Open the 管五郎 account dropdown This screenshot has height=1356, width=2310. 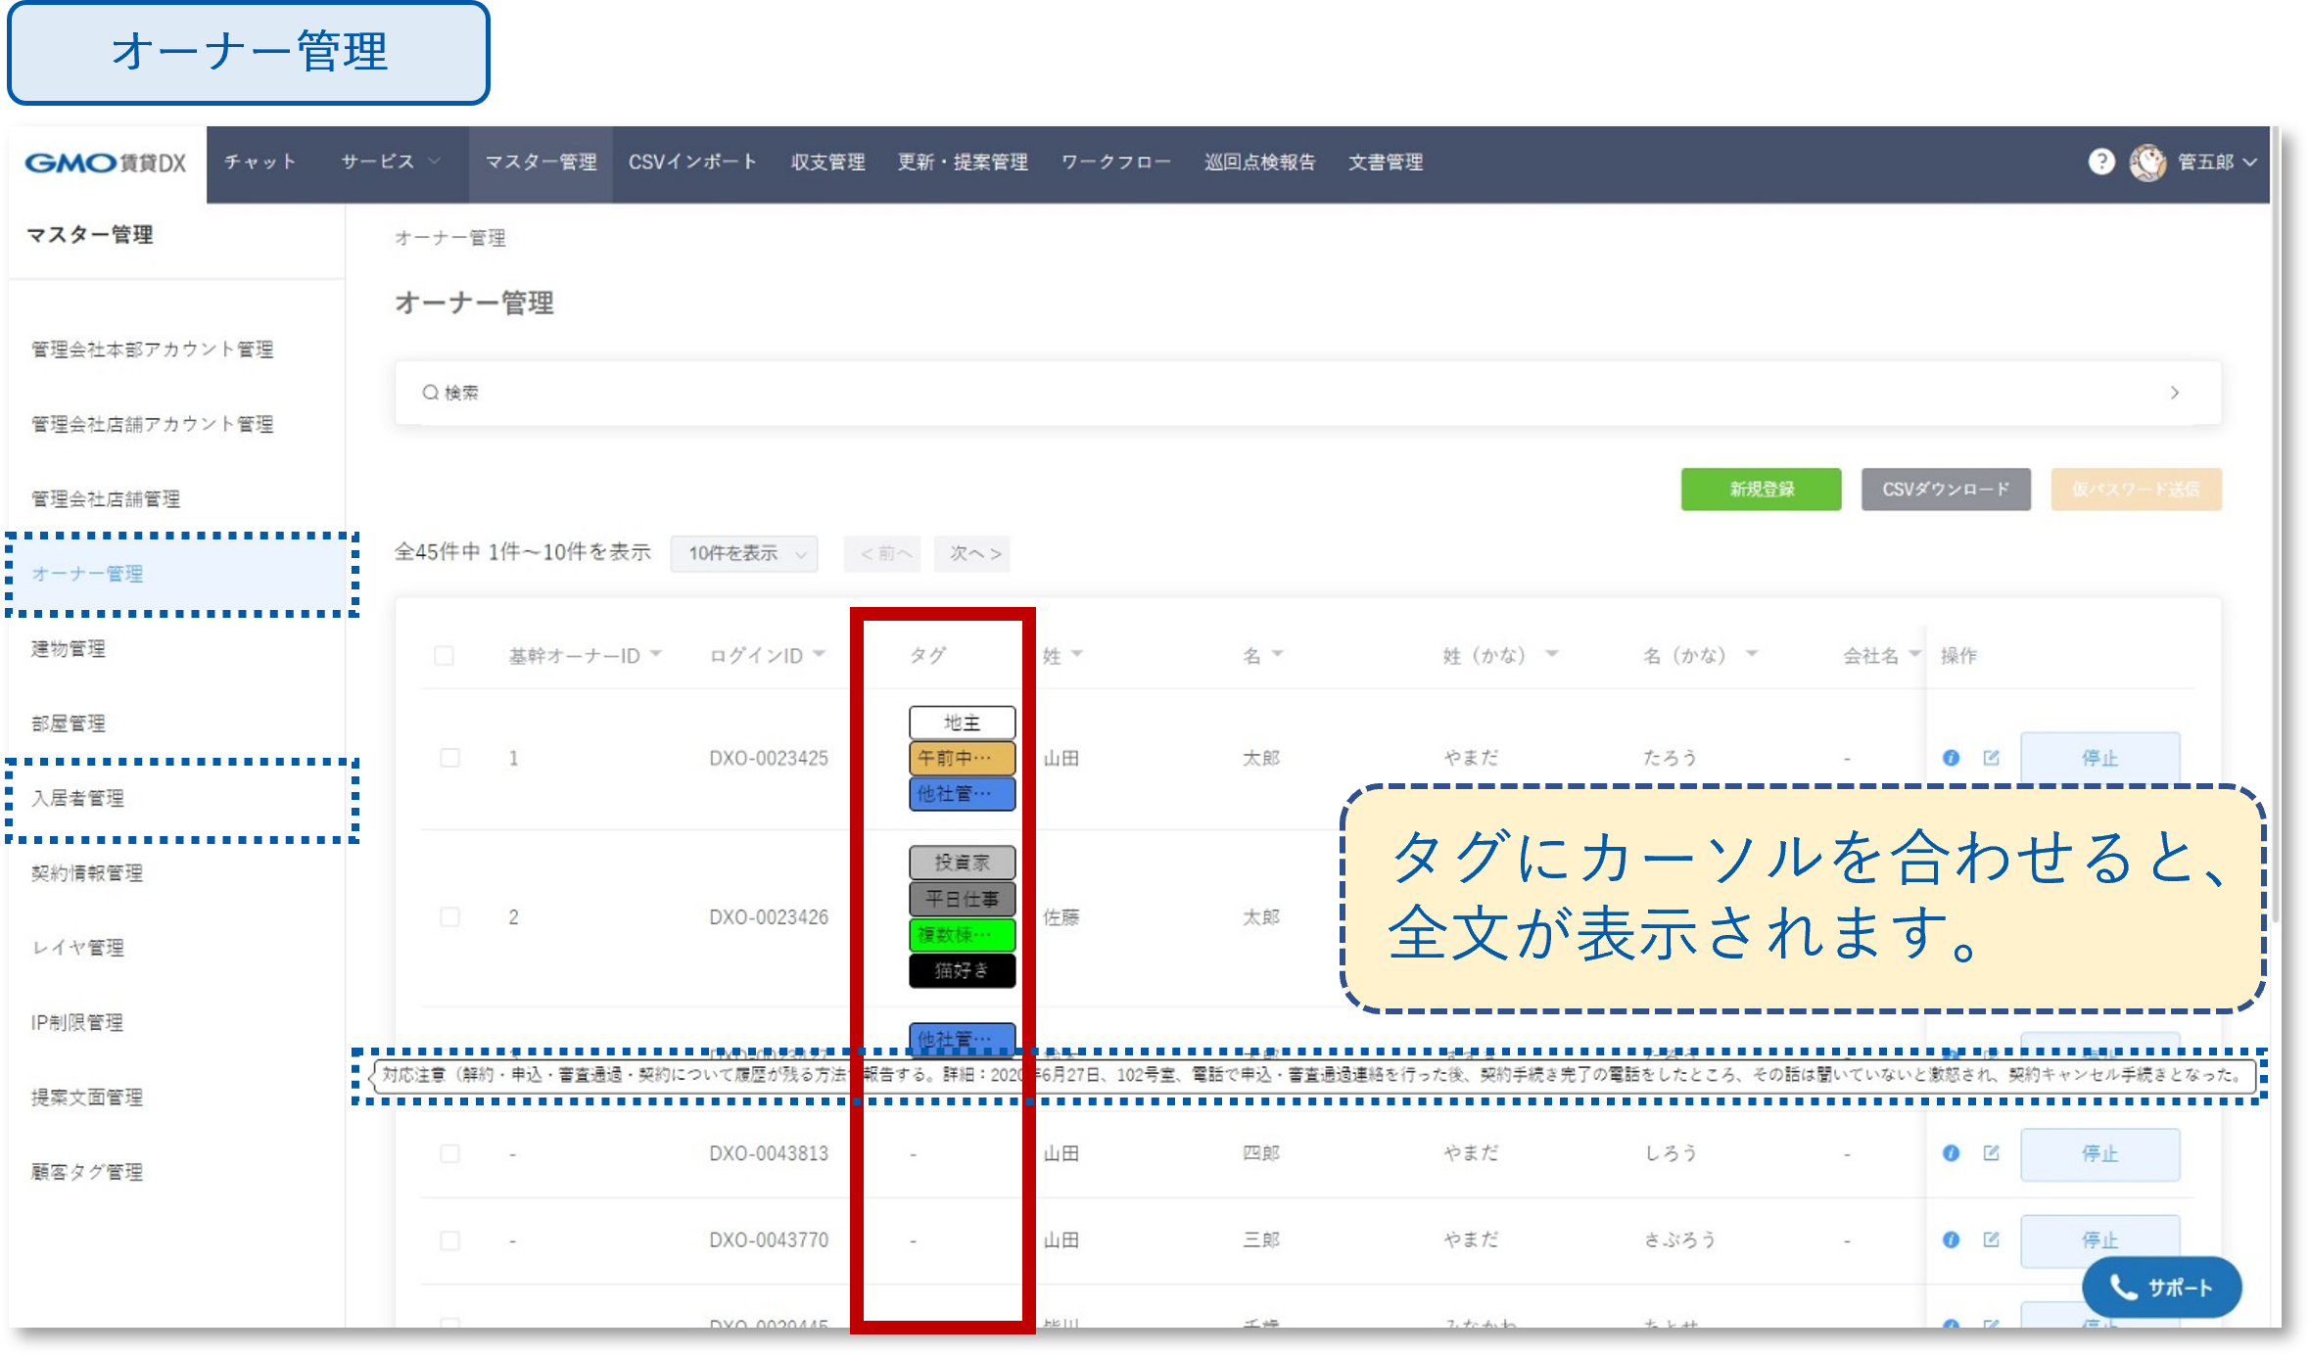click(2209, 163)
